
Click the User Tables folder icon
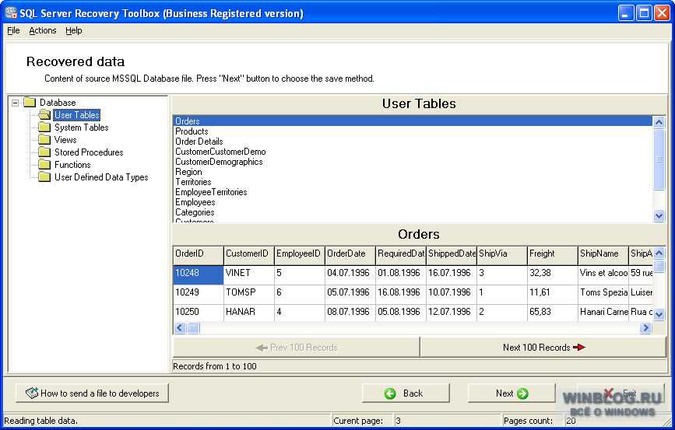click(44, 115)
